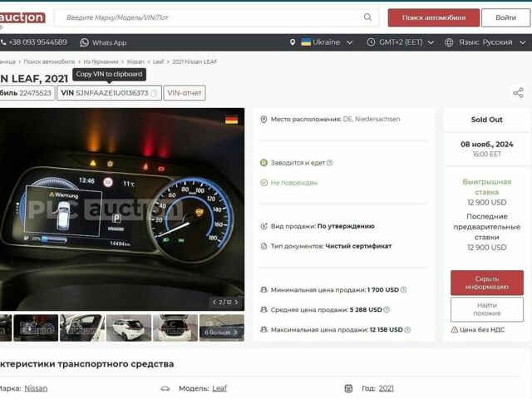Select the dashboard thumbnail with PLC watermark
Screen dimensions: 532x399
pos(36,328)
